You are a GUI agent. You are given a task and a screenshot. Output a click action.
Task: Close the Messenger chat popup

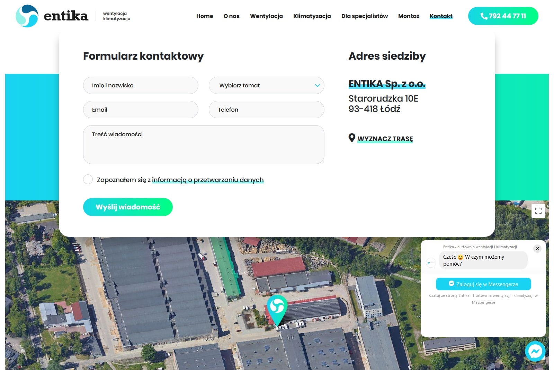pos(537,249)
